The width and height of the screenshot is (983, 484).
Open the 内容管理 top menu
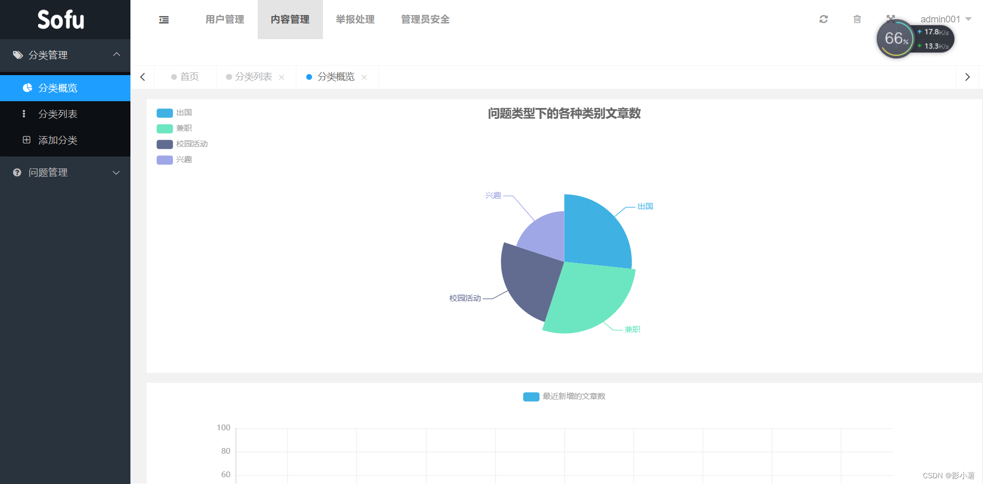pos(290,19)
